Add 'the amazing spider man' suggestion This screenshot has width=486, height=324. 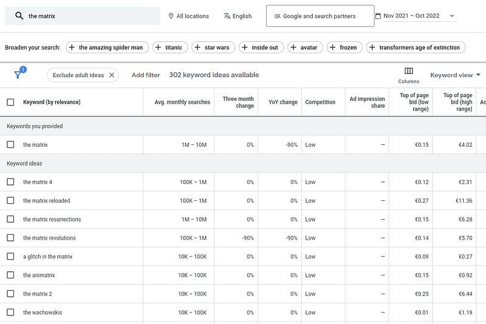click(x=107, y=47)
